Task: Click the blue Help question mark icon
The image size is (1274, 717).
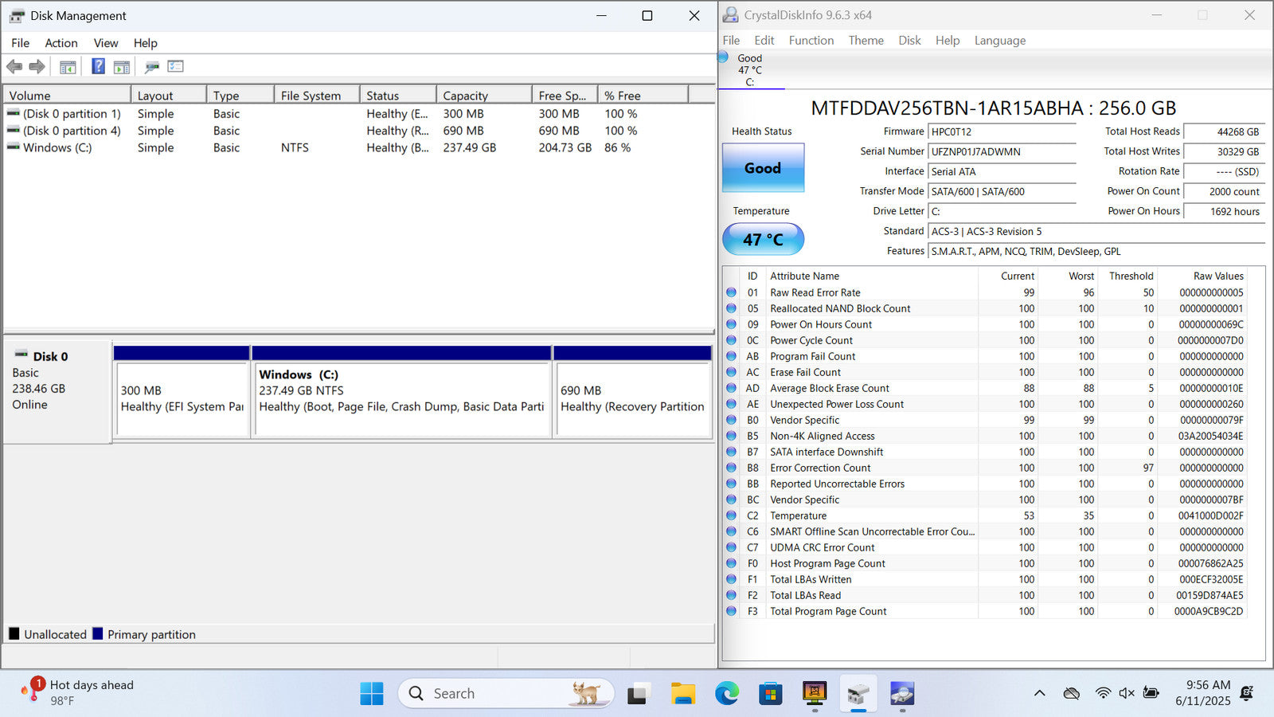Action: (x=98, y=67)
